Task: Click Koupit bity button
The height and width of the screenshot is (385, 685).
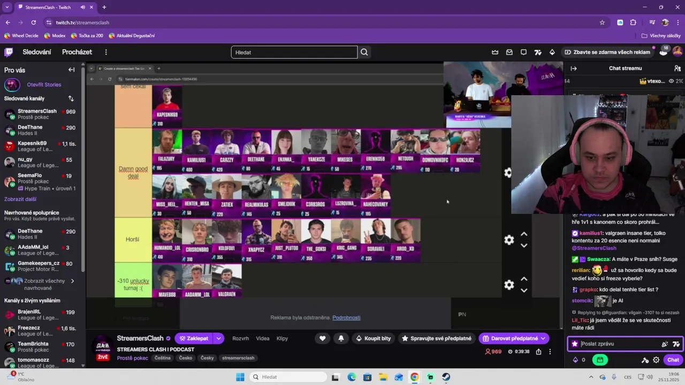Action: (373, 338)
